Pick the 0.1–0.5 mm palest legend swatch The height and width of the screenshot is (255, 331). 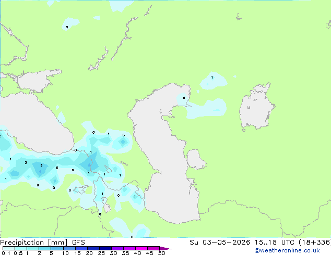(x=9, y=248)
